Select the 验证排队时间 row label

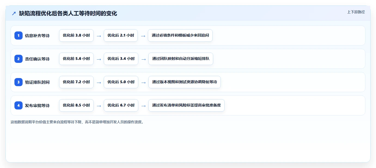coord(37,82)
